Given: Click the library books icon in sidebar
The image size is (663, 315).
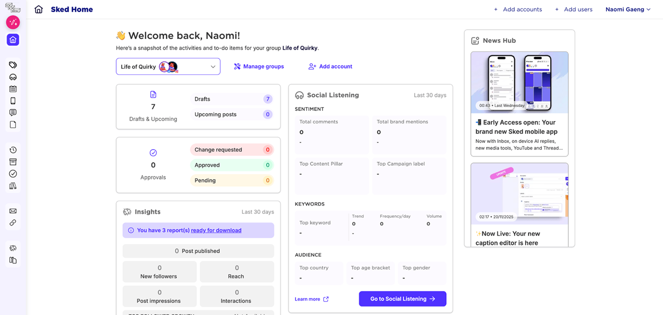Looking at the screenshot, I should [13, 186].
